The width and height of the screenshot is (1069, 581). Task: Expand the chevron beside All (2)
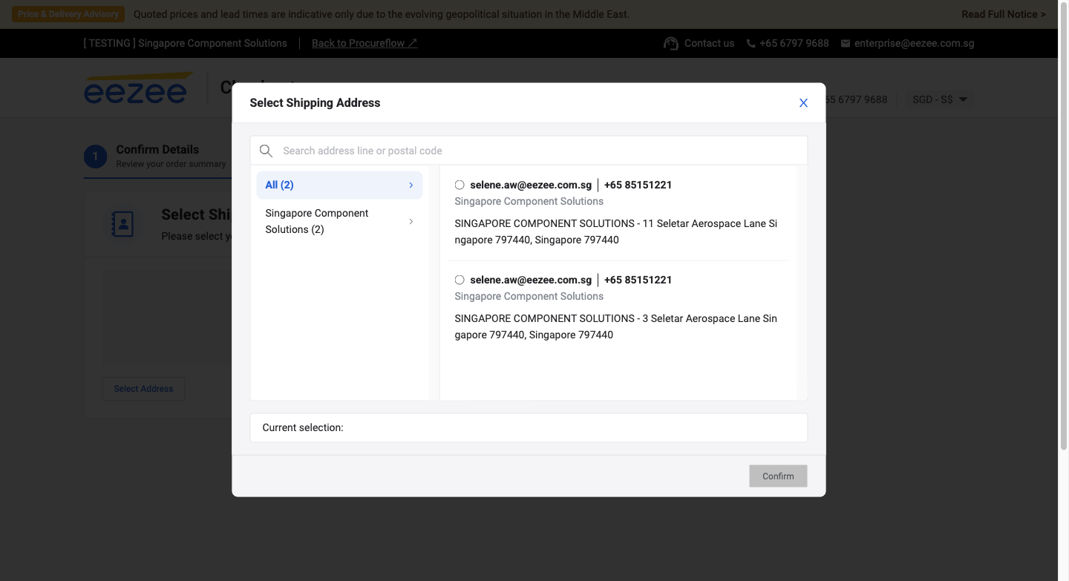tap(411, 185)
